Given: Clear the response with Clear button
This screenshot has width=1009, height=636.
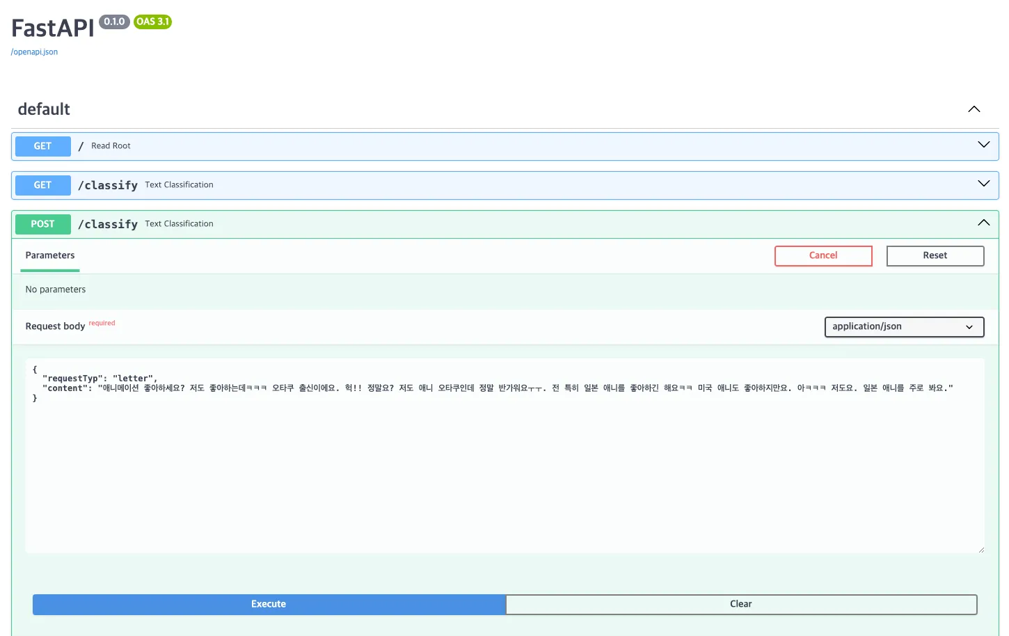Looking at the screenshot, I should point(741,604).
